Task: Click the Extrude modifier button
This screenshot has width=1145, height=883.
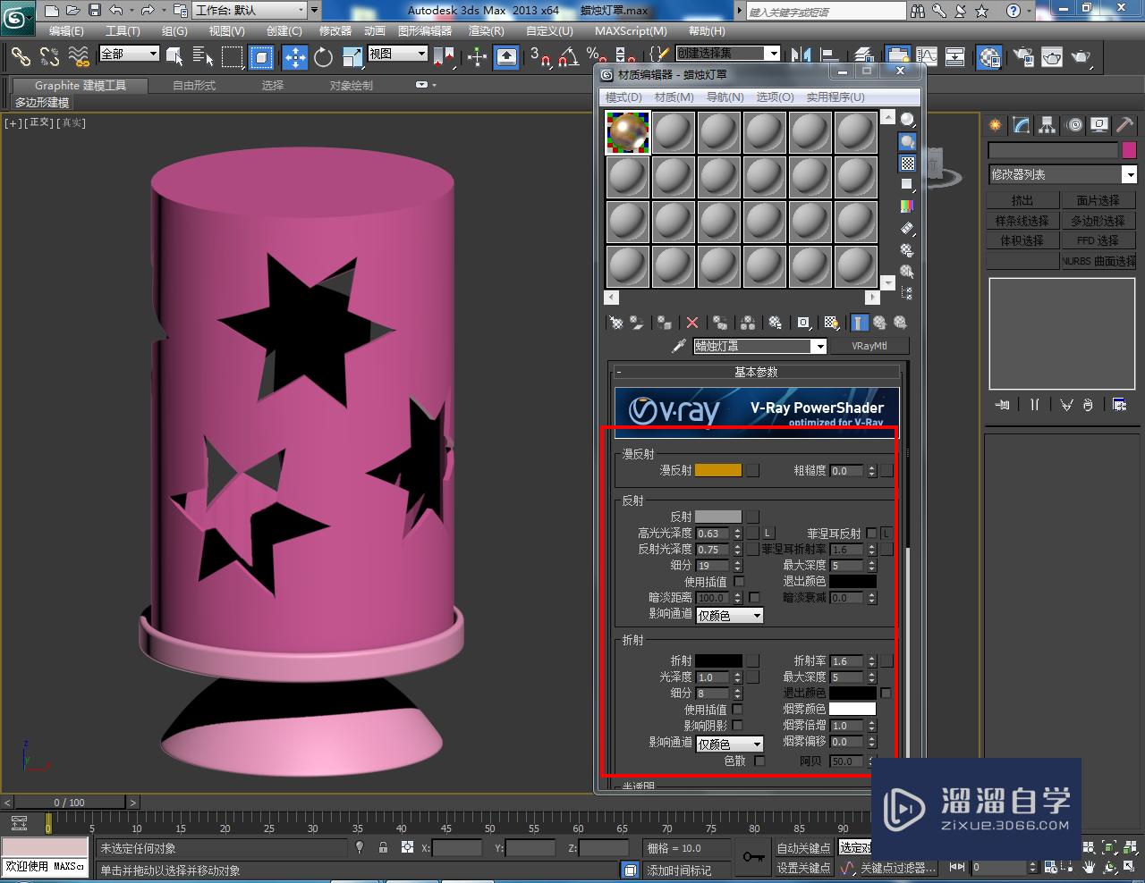Action: click(x=1022, y=200)
